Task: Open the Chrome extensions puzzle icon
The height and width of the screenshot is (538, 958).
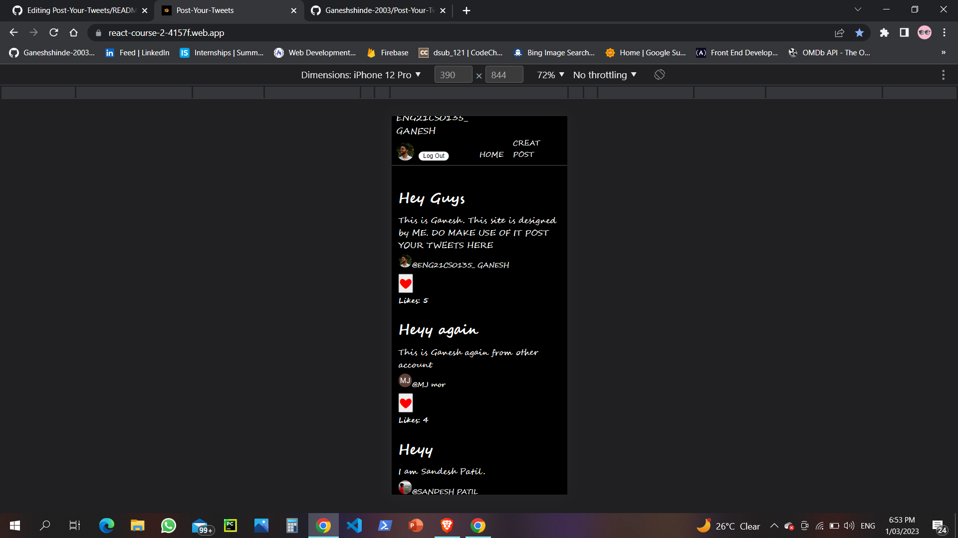Action: tap(884, 33)
